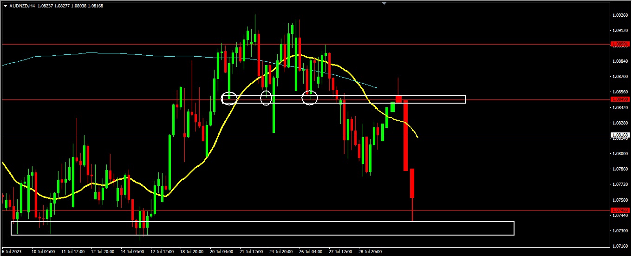This screenshot has width=632, height=256.
Task: Click the triangle icon beside AUDNZD,H4 title
Action: pyautogui.click(x=5, y=6)
